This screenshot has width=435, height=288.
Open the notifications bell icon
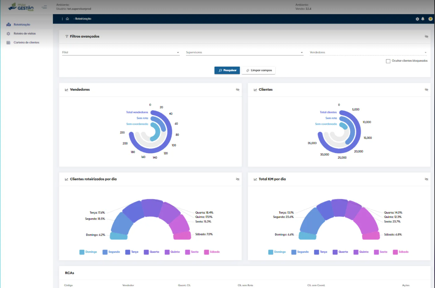(423, 19)
